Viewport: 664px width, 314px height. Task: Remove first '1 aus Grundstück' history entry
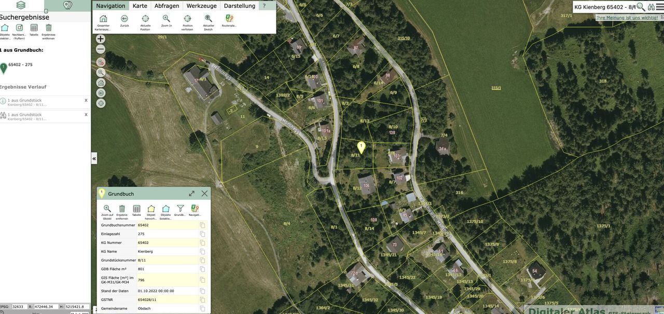86,100
